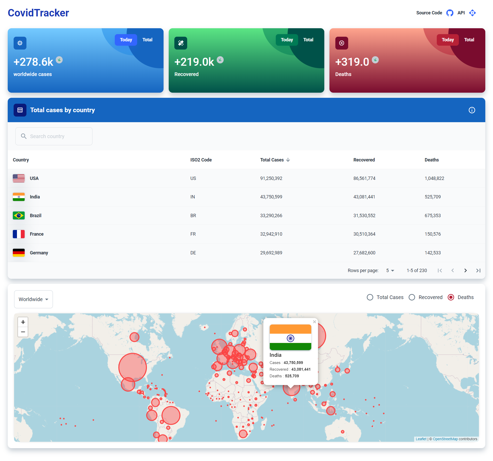Click the Brazil flag icon

(19, 216)
